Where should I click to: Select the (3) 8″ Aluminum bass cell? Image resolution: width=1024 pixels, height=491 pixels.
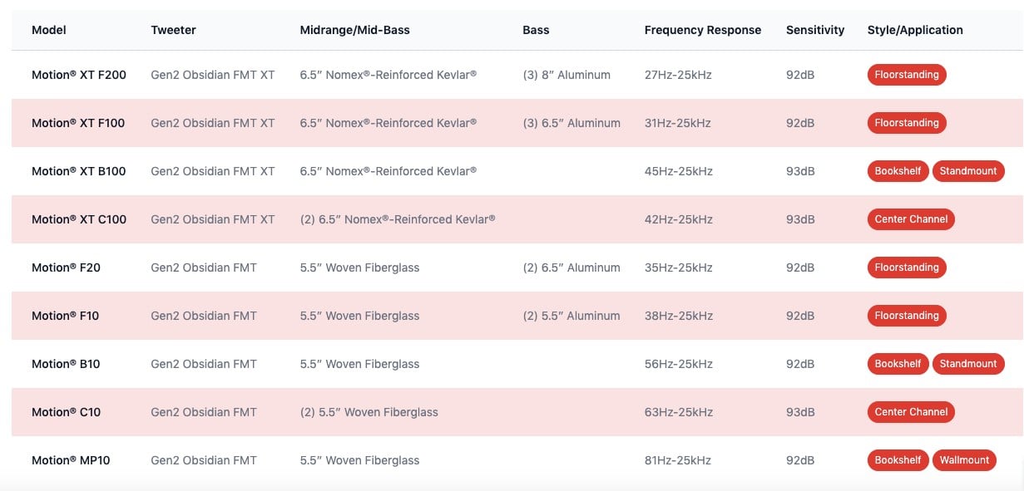(566, 75)
